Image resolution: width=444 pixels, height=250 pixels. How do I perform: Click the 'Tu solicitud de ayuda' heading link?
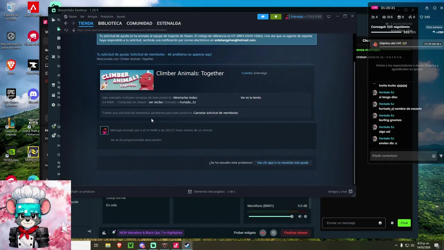pos(154,54)
